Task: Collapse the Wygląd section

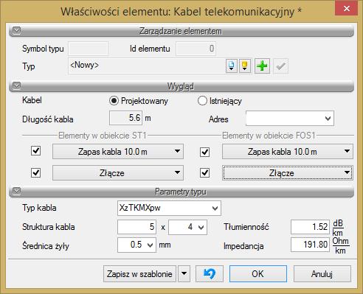Action: click(16, 85)
